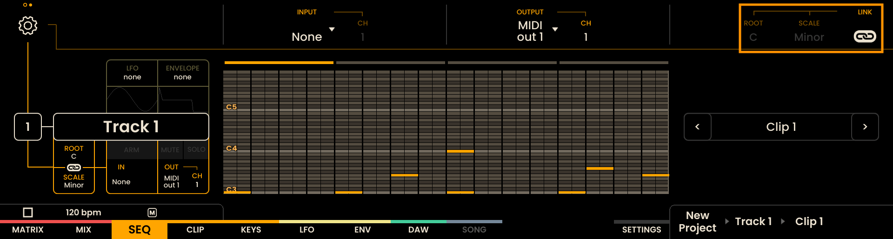The image size is (893, 239).
Task: Select the fourth sequencer page bar
Action: coord(613,63)
